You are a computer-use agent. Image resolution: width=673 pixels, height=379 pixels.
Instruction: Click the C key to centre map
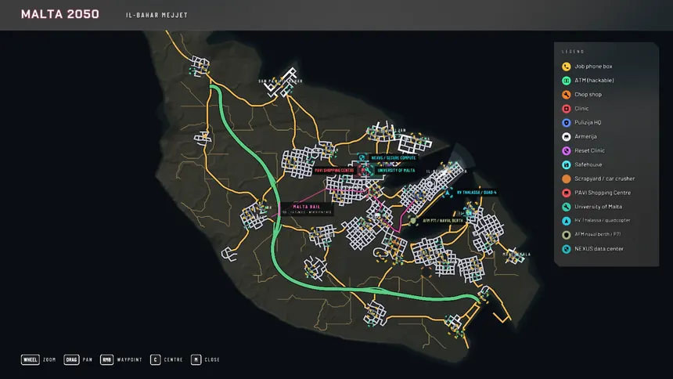click(x=156, y=359)
